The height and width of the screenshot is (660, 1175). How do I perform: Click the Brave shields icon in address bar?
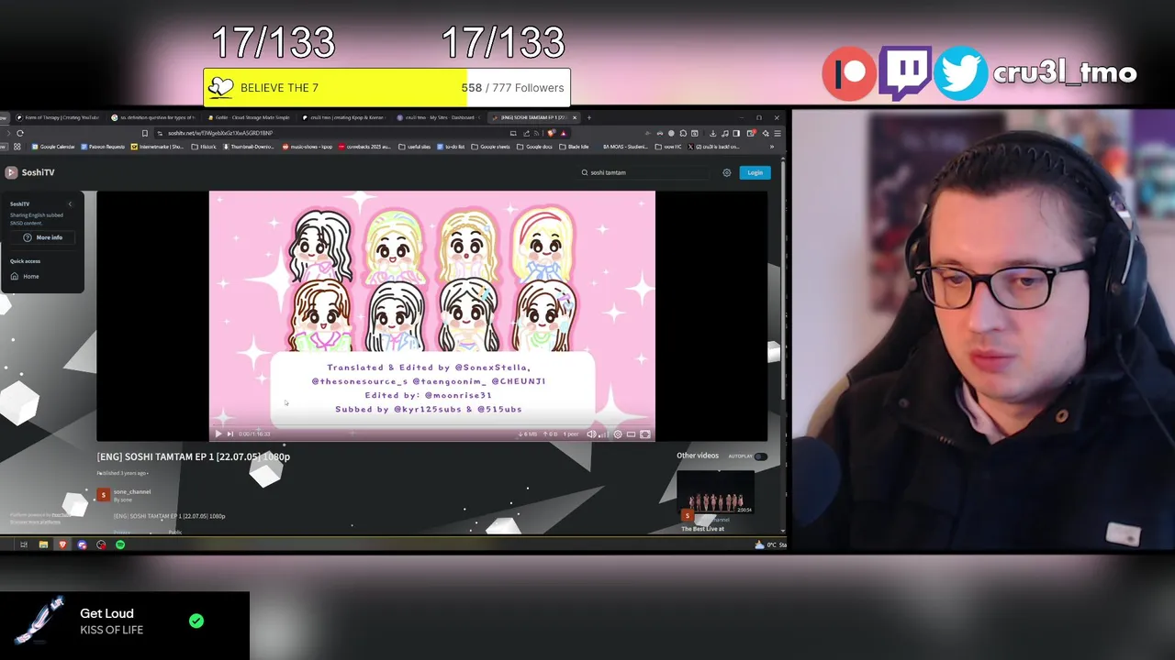tap(551, 133)
